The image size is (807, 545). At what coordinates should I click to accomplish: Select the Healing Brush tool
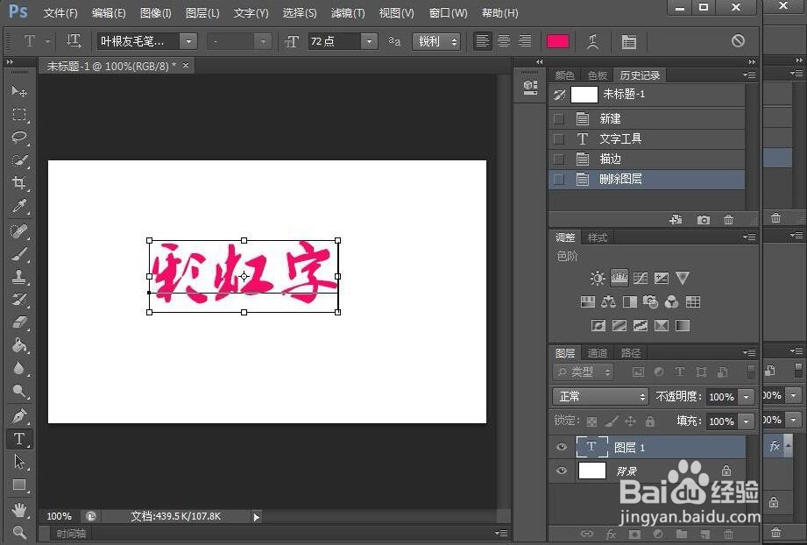tap(19, 231)
